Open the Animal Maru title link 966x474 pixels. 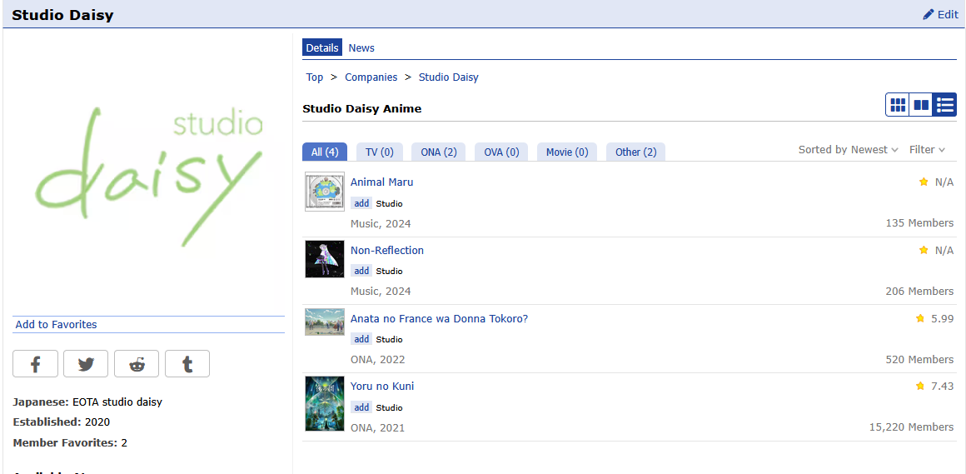click(x=382, y=182)
